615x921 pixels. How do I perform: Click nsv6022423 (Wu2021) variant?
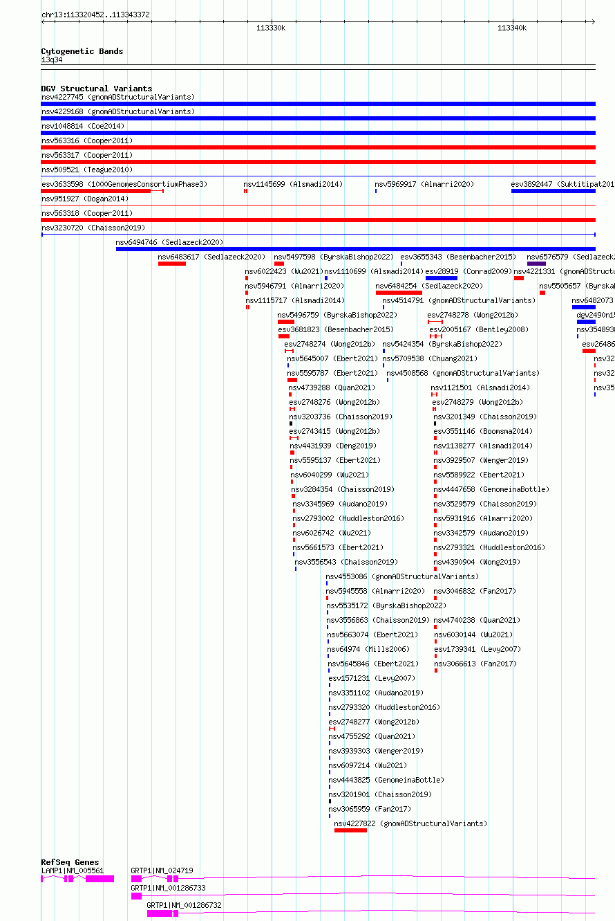click(284, 271)
